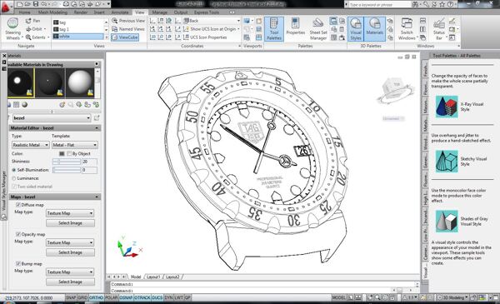The image size is (500, 304).
Task: Open the Tool Palettes icon
Action: tap(273, 29)
